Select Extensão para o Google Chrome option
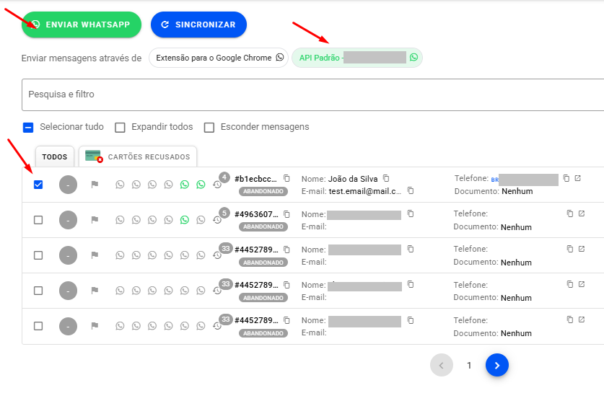604x401 pixels. 219,58
